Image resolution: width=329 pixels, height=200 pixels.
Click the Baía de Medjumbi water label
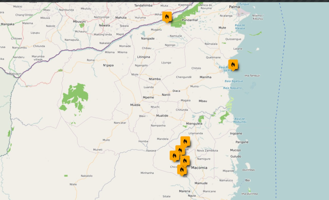239,120
